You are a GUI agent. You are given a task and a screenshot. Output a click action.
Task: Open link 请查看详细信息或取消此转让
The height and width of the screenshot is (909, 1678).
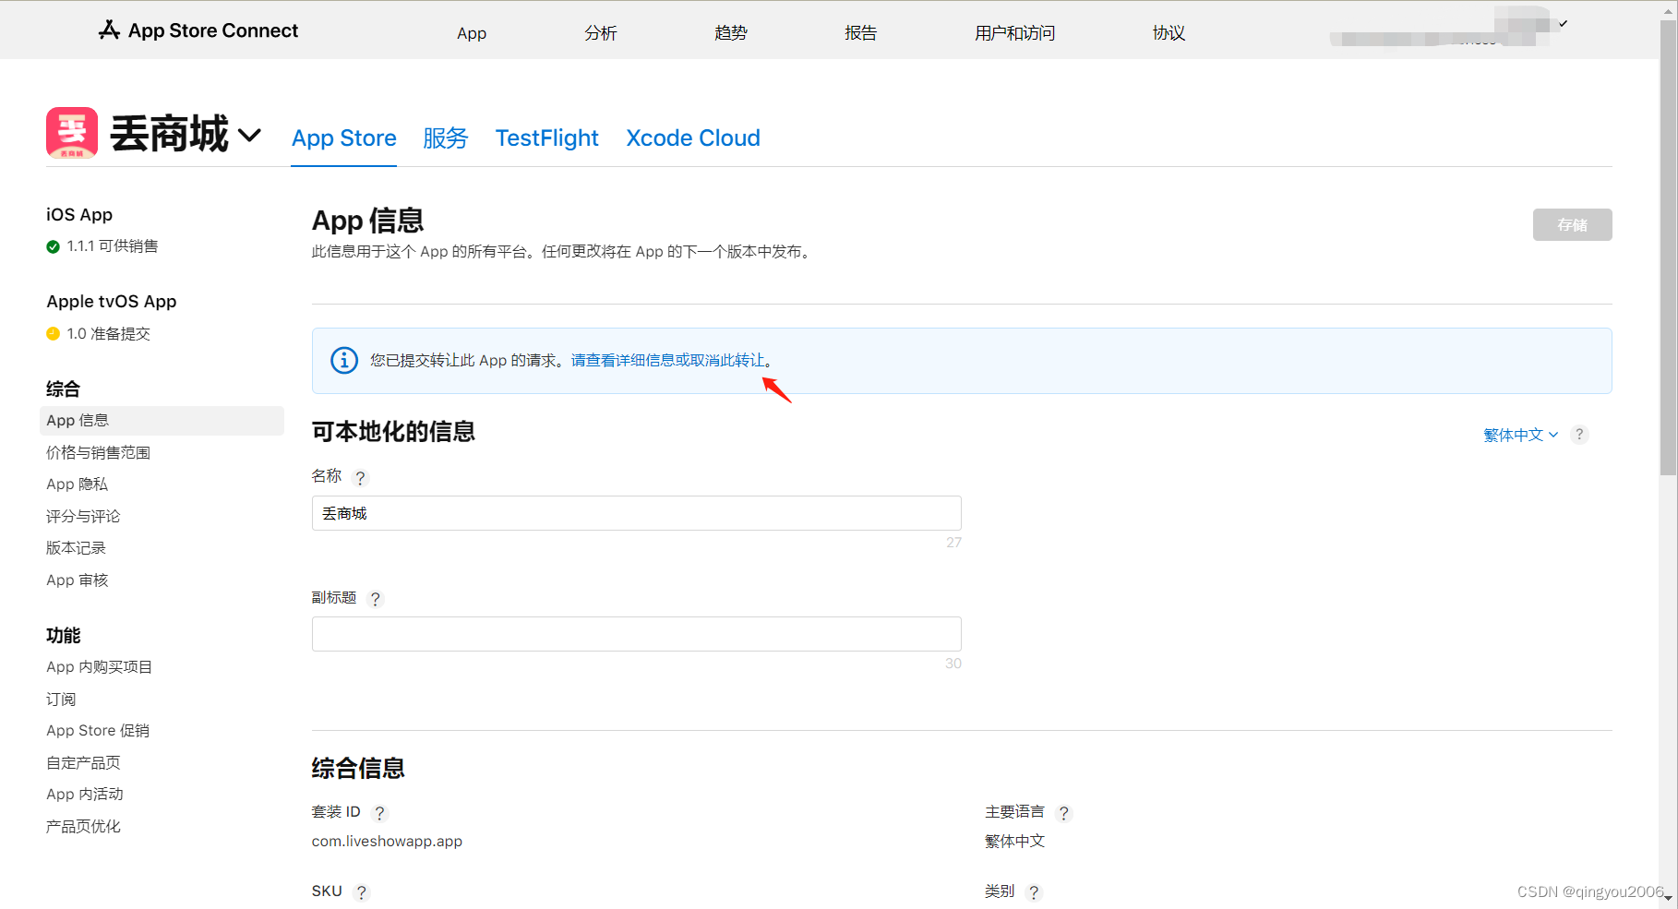tap(668, 361)
